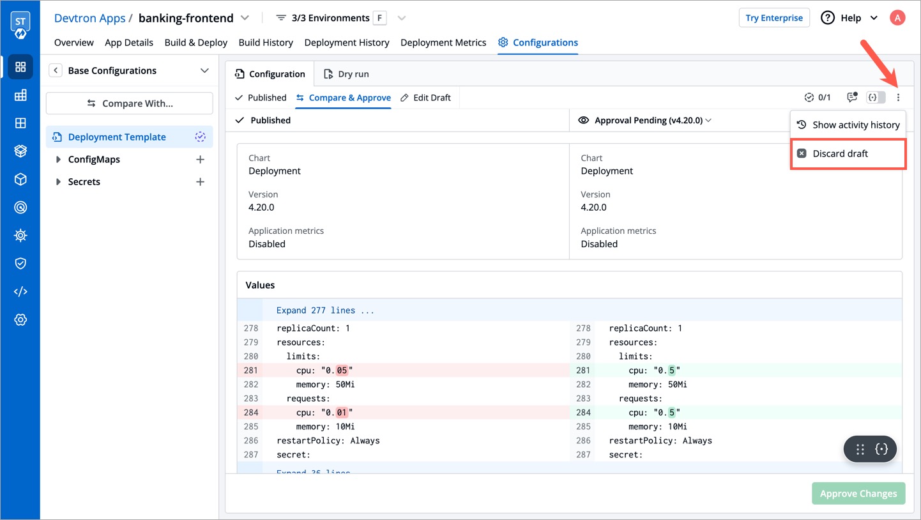Click the comments icon in the toolbar

[851, 97]
